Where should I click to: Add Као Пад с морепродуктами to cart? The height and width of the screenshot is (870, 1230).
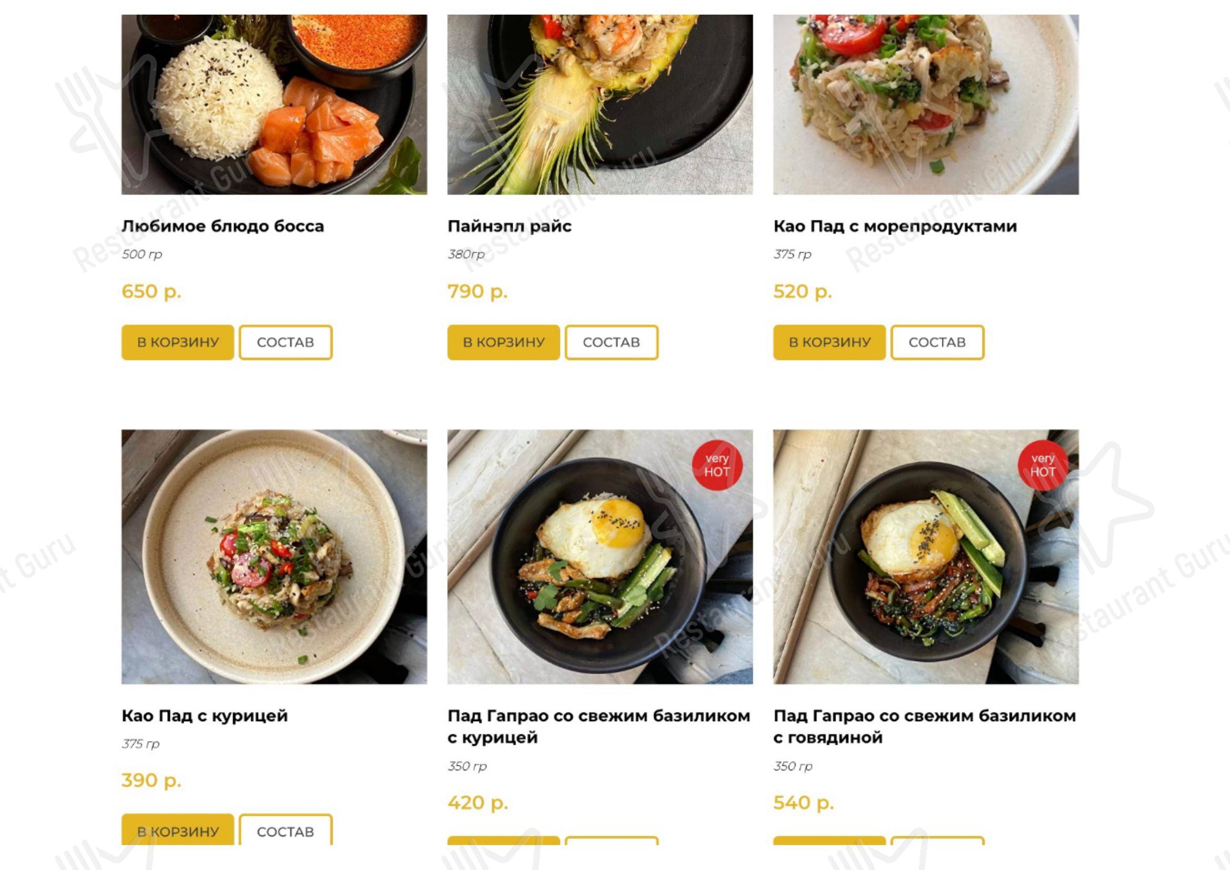point(829,342)
